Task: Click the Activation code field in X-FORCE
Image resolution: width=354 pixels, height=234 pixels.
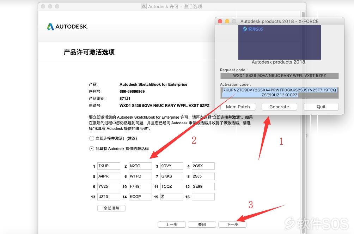Action: [280, 93]
